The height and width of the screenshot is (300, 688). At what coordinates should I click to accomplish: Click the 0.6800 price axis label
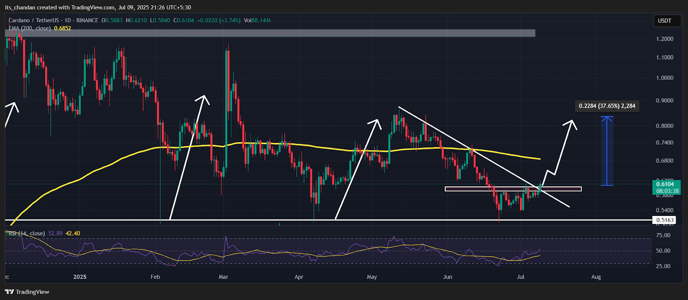664,161
